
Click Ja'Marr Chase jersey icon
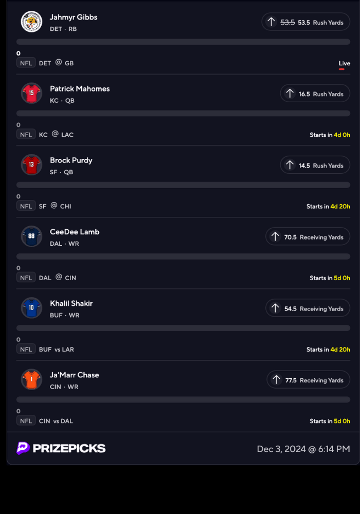[31, 379]
